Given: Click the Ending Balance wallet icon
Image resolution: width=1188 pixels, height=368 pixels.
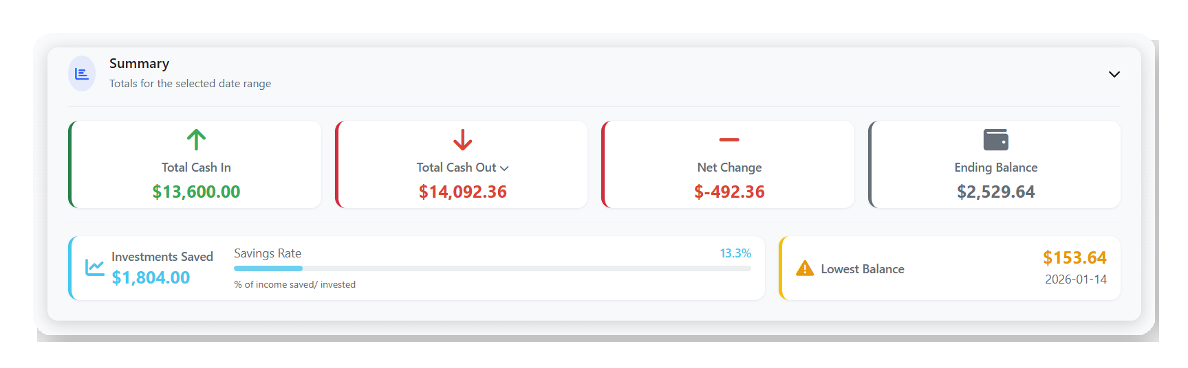Looking at the screenshot, I should pos(995,140).
